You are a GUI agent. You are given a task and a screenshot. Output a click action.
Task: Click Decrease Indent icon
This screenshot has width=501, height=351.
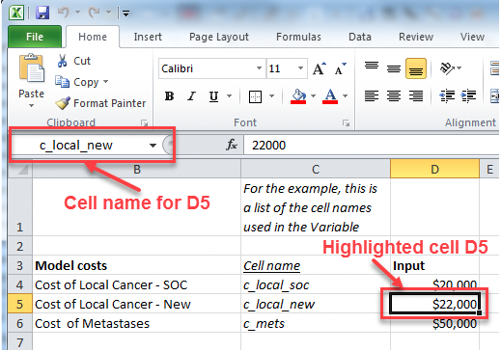tap(447, 96)
